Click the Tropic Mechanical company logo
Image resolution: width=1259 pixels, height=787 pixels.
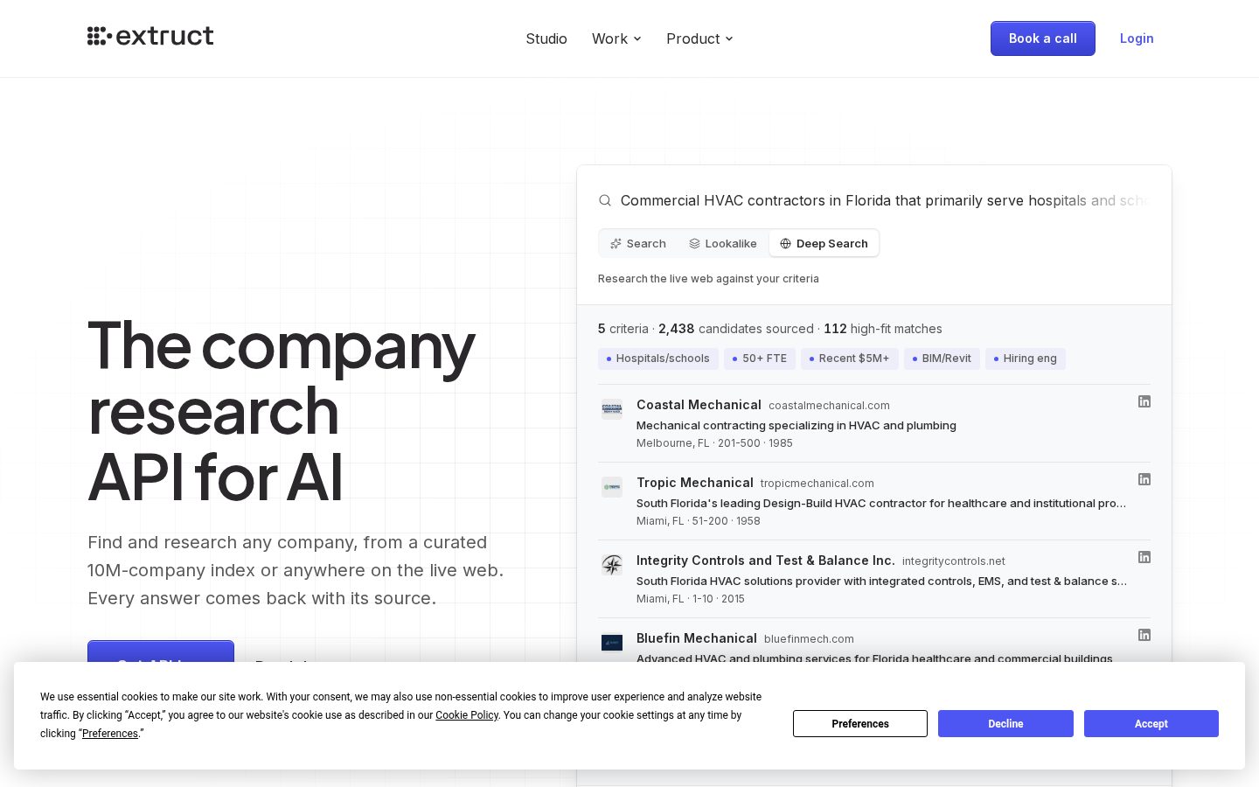point(612,486)
